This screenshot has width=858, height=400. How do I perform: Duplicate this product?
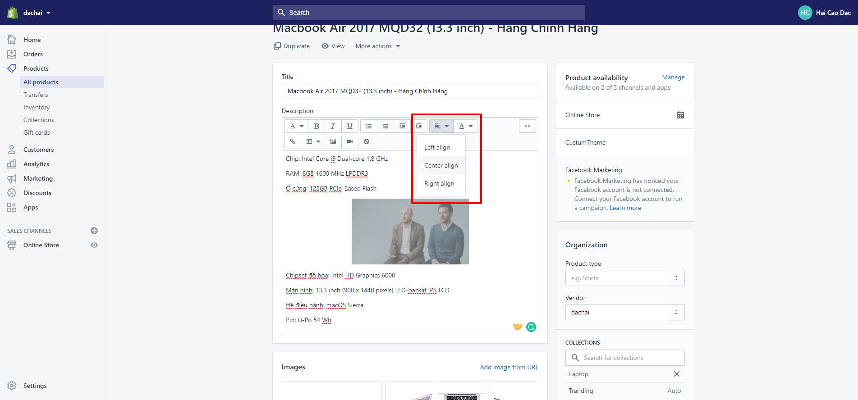click(x=292, y=46)
